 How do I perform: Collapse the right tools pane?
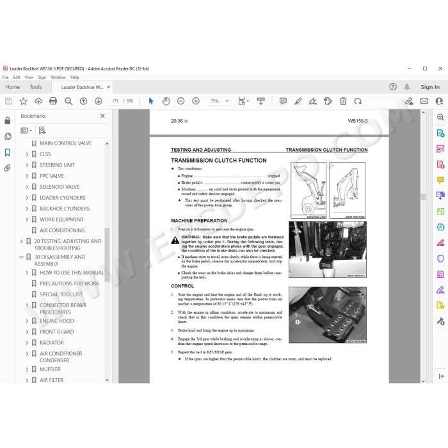(441, 376)
